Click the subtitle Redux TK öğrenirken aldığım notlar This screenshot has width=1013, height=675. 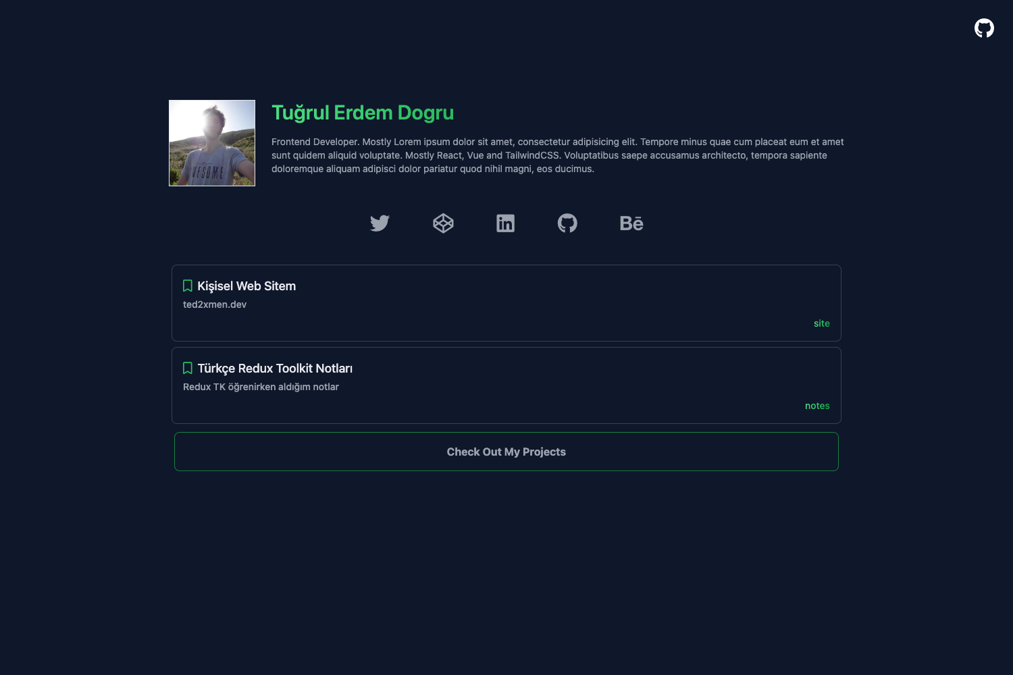coord(261,386)
